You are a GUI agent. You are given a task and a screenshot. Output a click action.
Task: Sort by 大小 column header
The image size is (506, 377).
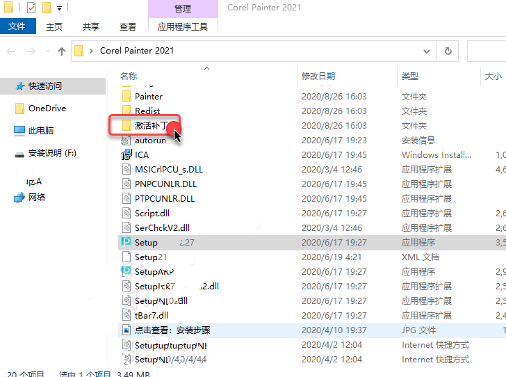493,77
